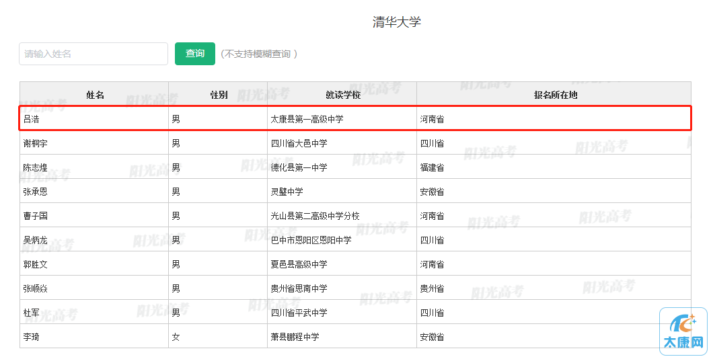Select the name 张顺焱

coord(36,288)
